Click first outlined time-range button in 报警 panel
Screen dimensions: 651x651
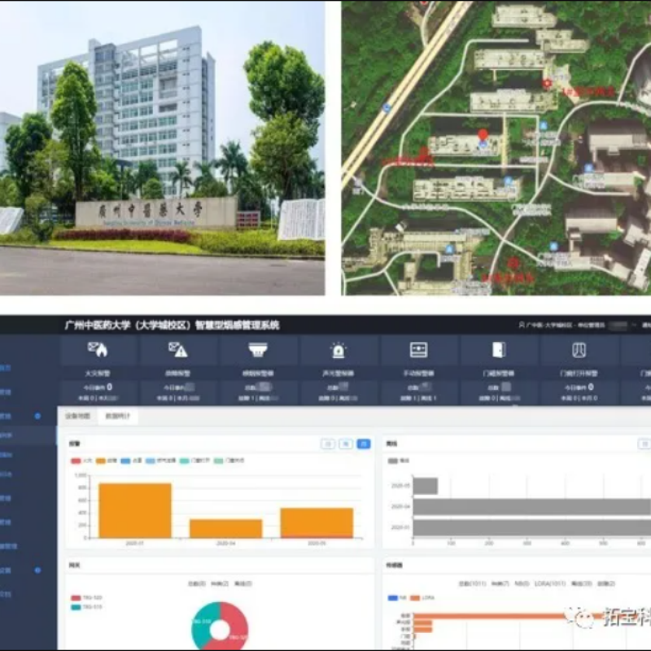point(328,443)
